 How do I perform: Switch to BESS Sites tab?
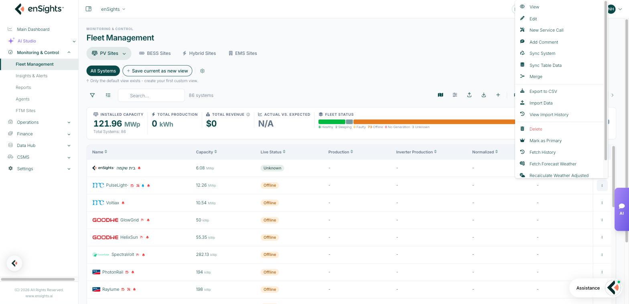pyautogui.click(x=155, y=53)
